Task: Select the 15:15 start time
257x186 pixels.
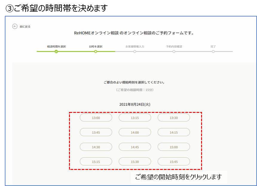Action: pos(96,162)
